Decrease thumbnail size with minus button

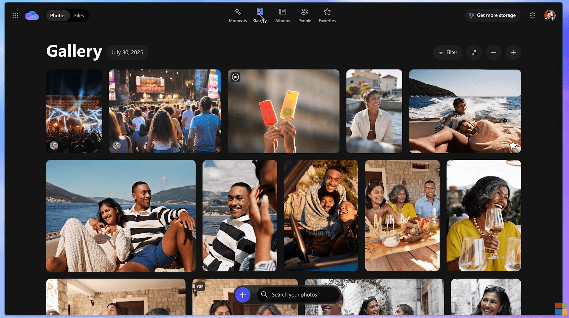tap(493, 53)
